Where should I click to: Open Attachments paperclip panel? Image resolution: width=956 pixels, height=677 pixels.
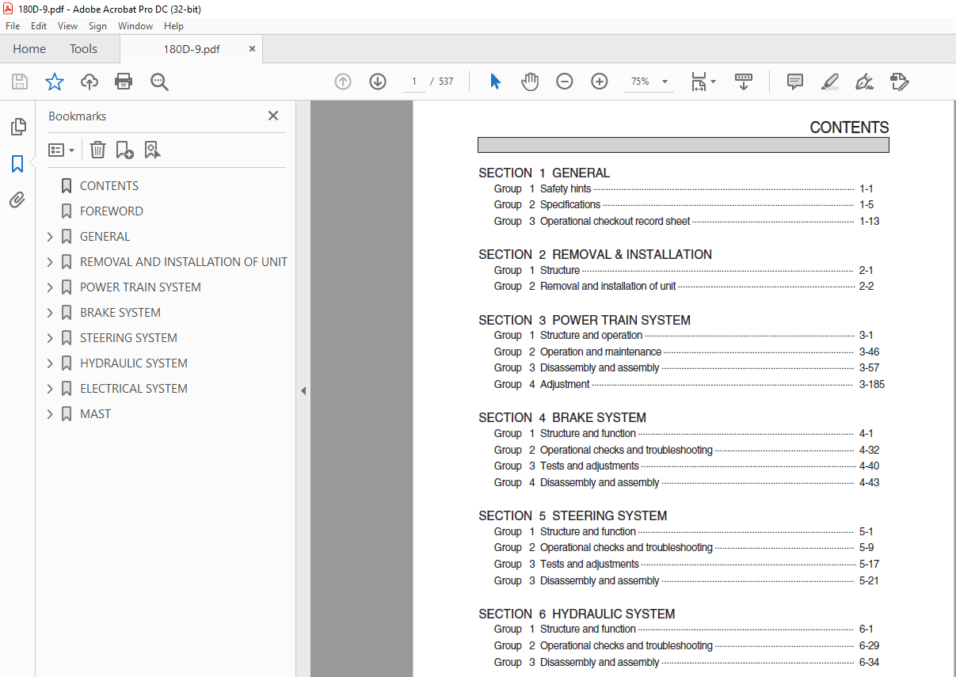17,200
